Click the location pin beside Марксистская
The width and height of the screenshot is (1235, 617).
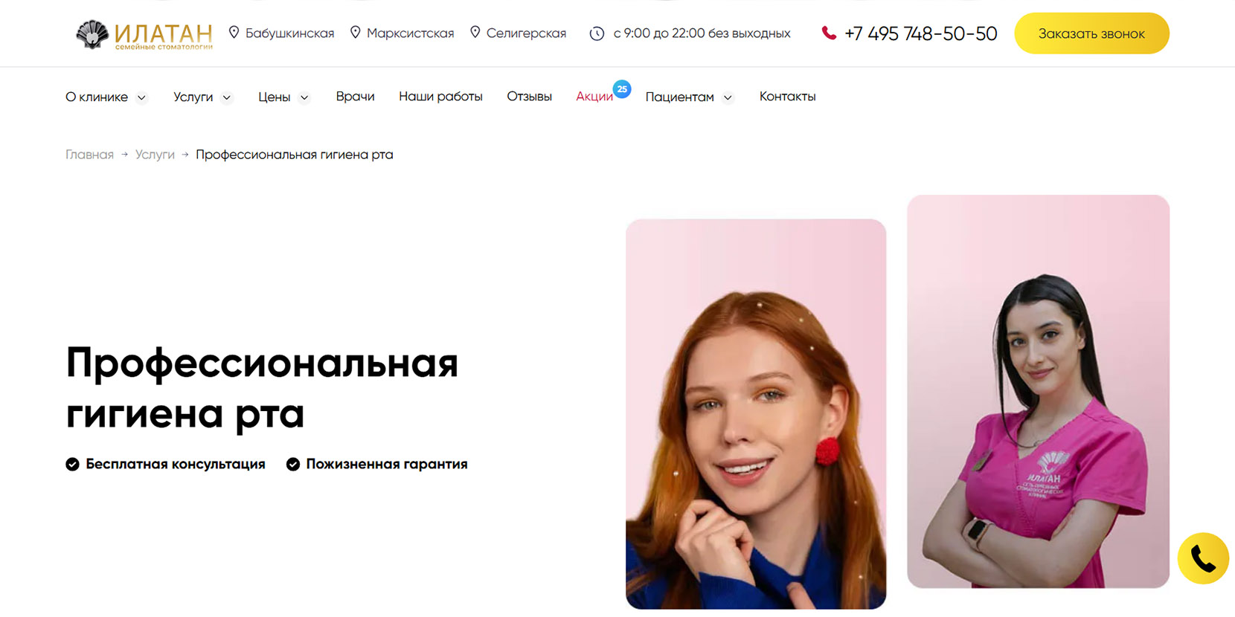click(x=355, y=33)
